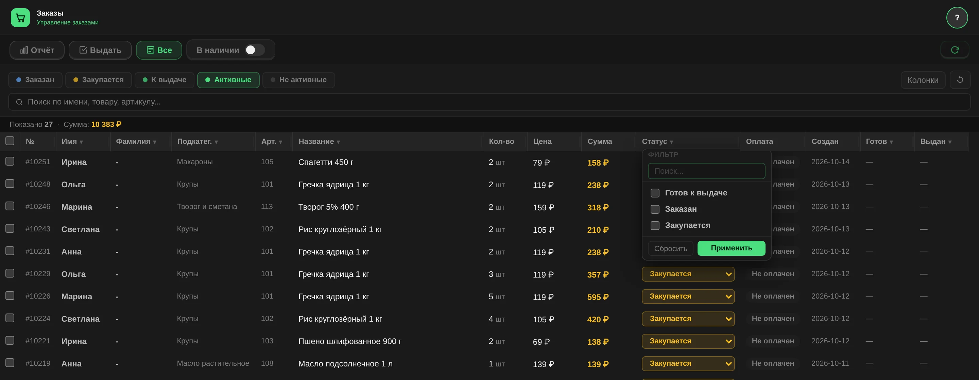Click the green shopping cart logo

pyautogui.click(x=20, y=17)
